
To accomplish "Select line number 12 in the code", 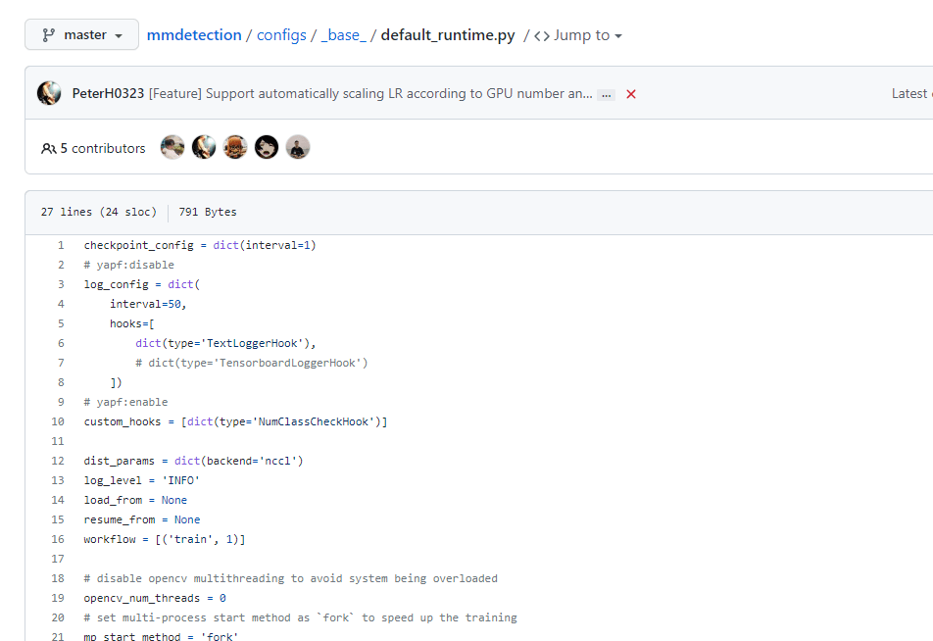I will click(x=57, y=461).
